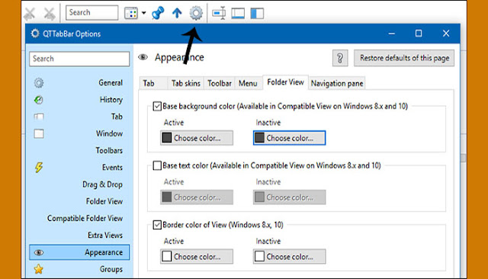Image resolution: width=488 pixels, height=279 pixels.
Task: Open the Folder View sidebar category
Action: coord(104,201)
